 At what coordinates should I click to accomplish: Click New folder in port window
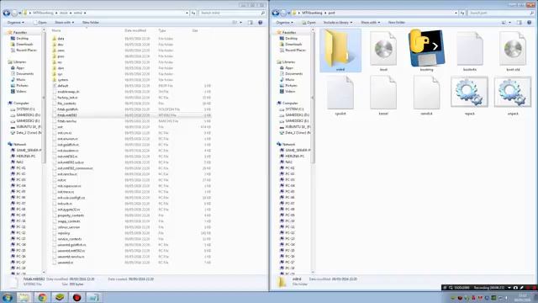397,23
